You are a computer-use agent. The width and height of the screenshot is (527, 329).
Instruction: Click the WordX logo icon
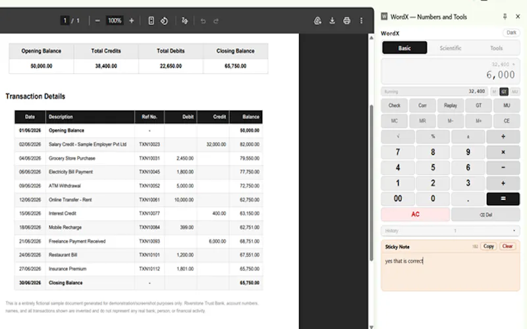tap(384, 16)
